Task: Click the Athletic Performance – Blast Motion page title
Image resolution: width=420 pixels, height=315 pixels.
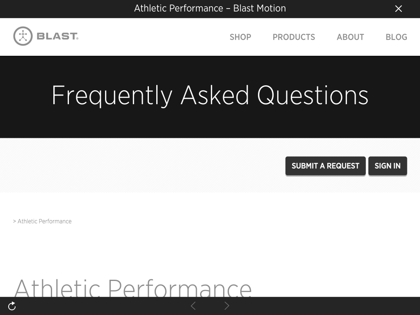Action: pyautogui.click(x=210, y=8)
